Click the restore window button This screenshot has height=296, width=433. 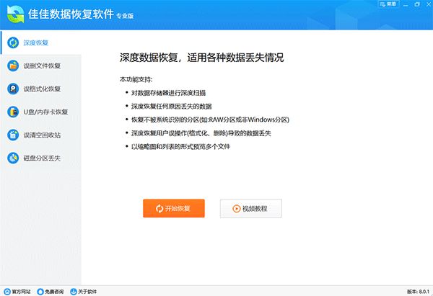[x=417, y=4]
